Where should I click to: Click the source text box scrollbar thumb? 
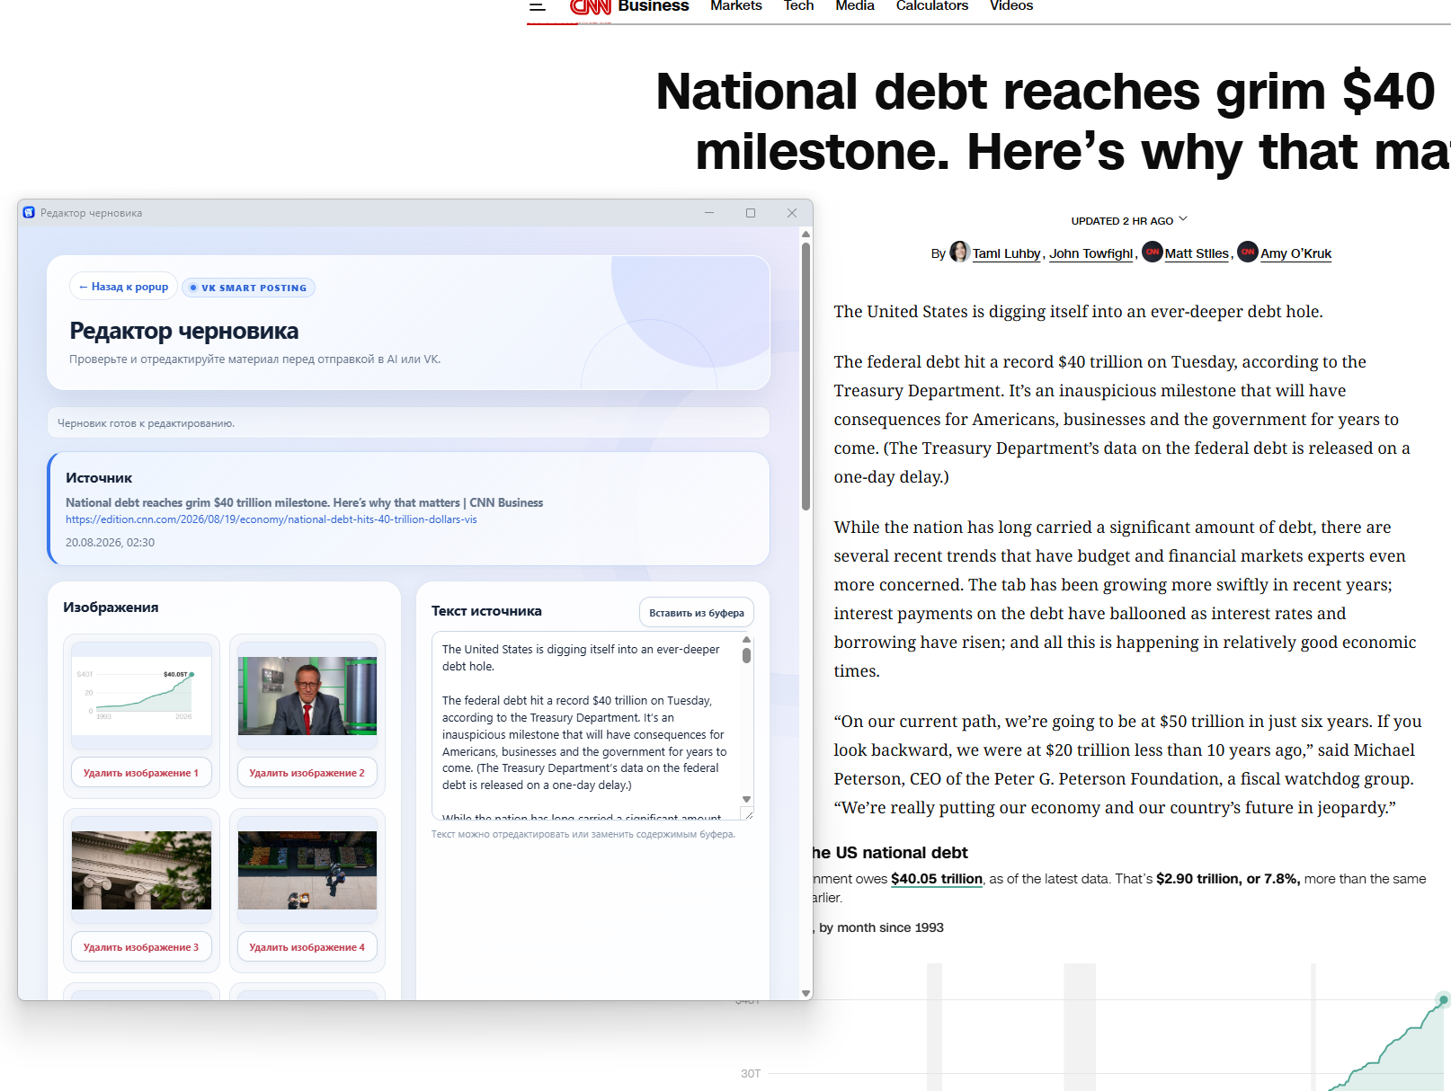746,655
